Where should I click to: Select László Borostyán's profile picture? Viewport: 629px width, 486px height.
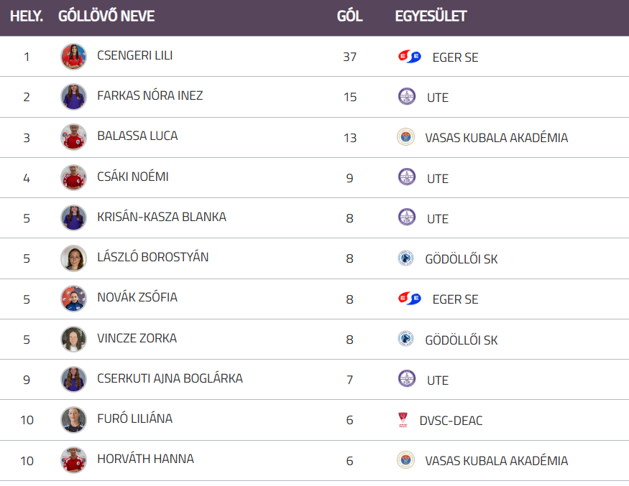73,258
